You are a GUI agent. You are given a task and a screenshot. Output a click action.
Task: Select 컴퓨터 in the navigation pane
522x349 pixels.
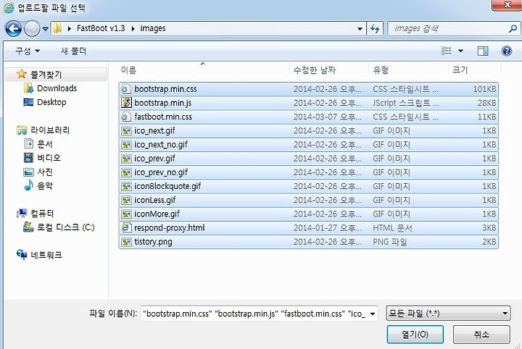42,213
